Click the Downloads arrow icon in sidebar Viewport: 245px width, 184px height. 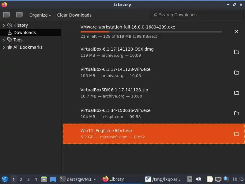10,33
